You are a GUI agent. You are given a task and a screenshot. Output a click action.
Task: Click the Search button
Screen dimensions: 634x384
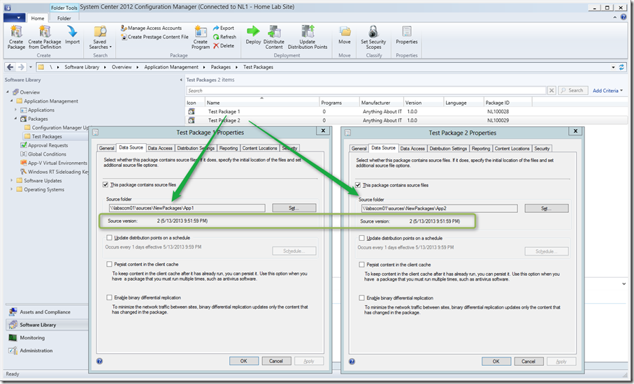(x=572, y=91)
